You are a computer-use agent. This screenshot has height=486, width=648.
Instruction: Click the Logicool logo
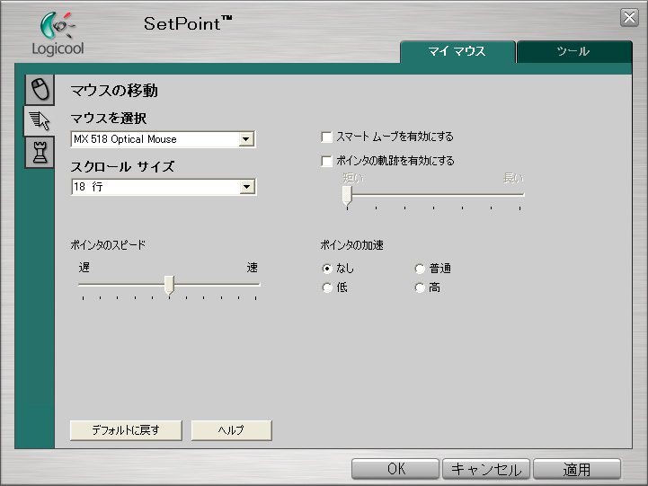(x=58, y=33)
